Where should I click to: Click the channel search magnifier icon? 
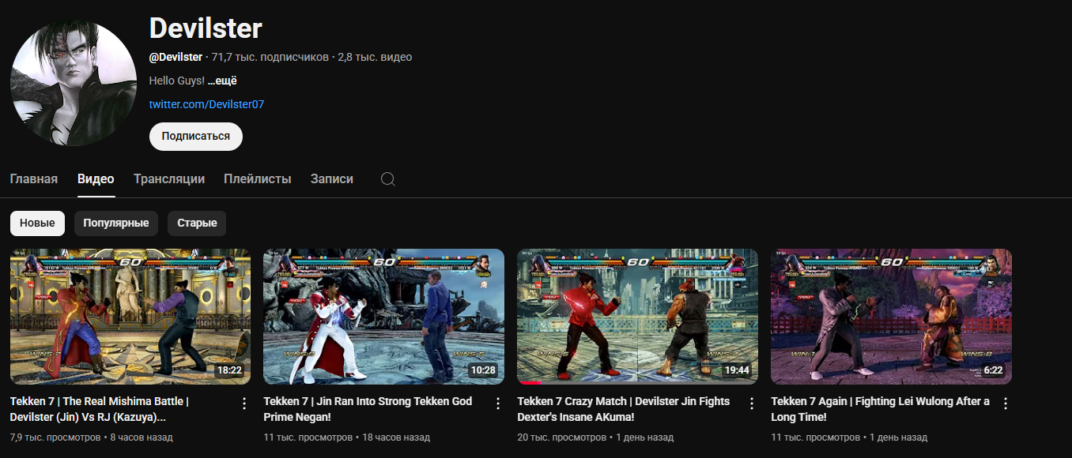coord(388,179)
